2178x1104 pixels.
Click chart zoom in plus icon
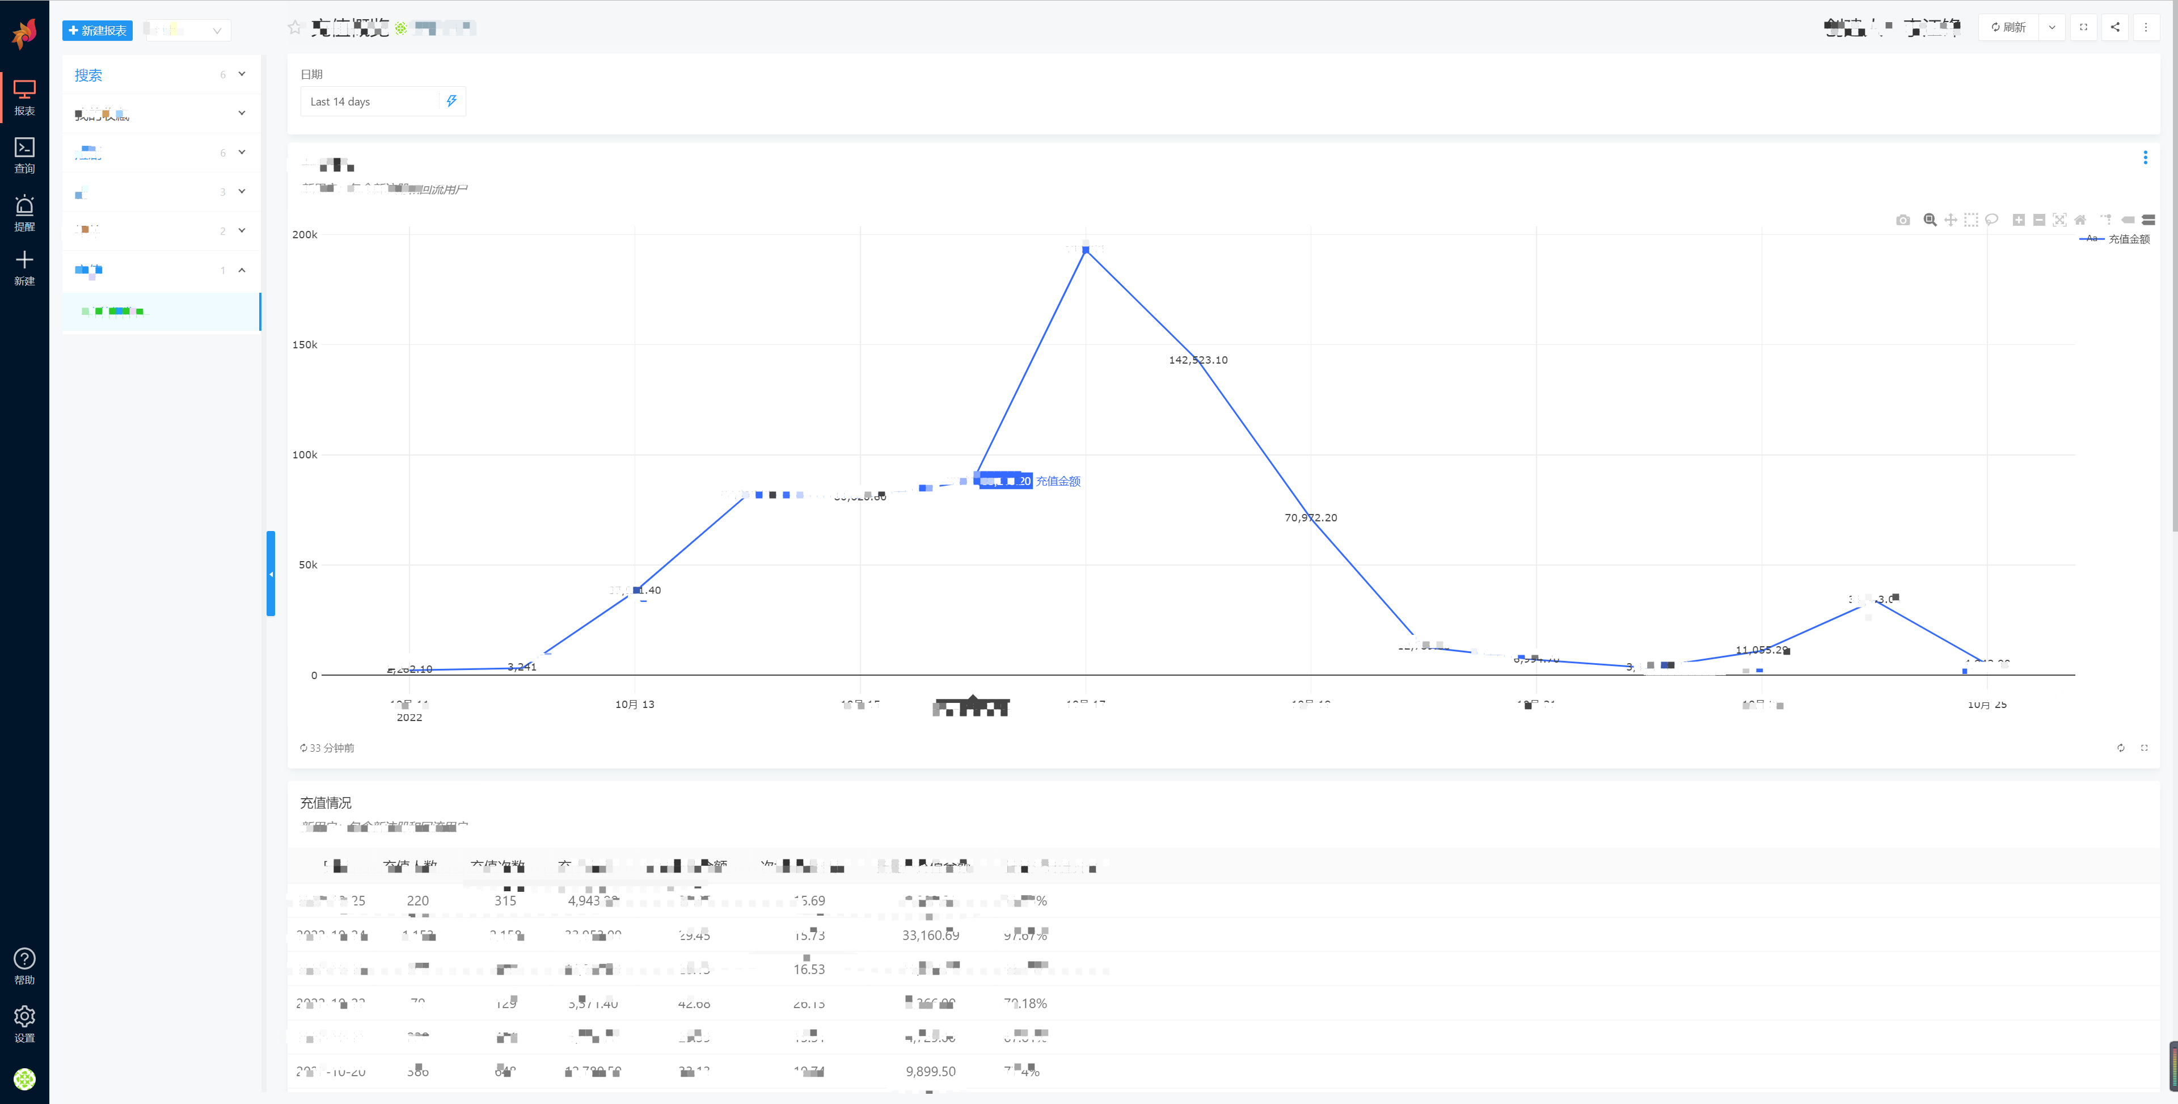click(2019, 220)
